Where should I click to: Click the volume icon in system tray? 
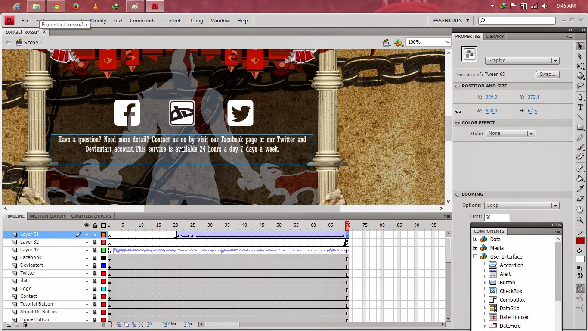pyautogui.click(x=545, y=6)
